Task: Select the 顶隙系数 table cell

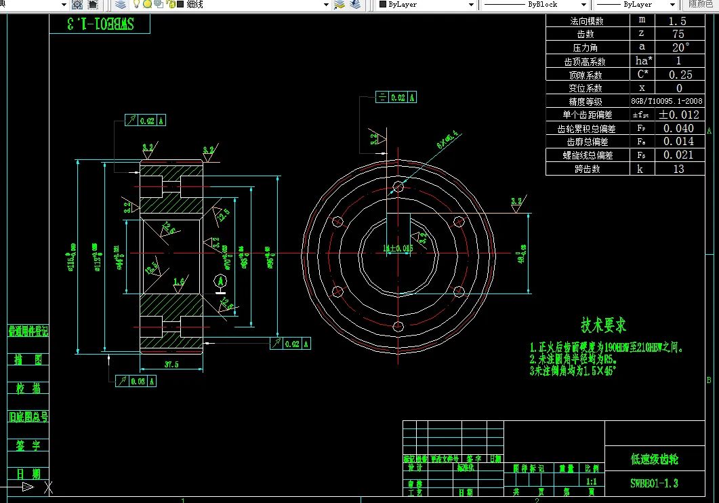Action: (x=588, y=75)
